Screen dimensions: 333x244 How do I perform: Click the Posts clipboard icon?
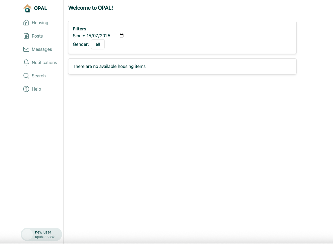26,36
